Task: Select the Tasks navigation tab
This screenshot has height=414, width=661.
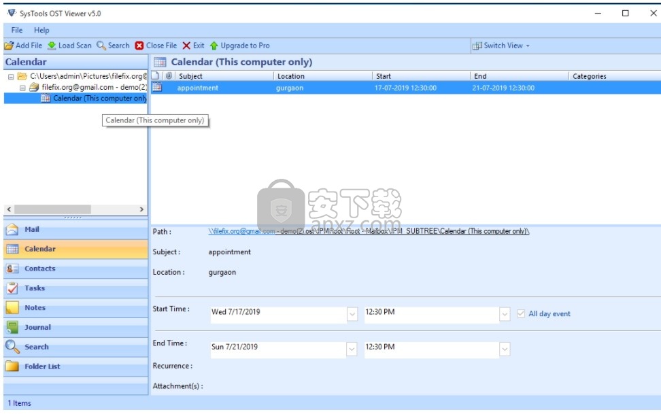Action: pyautogui.click(x=76, y=288)
